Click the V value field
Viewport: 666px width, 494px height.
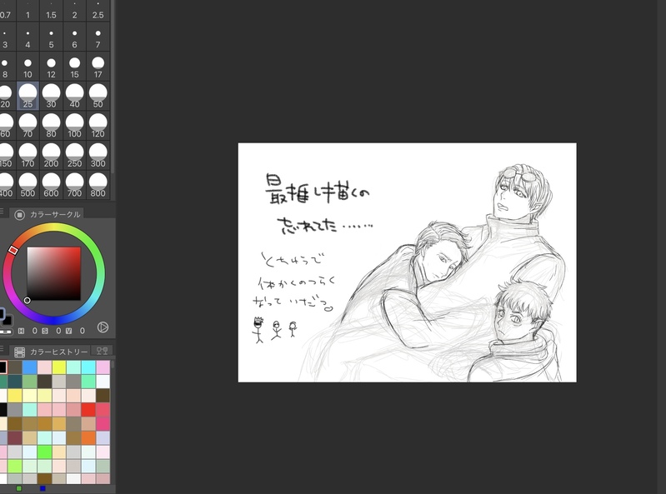[83, 331]
